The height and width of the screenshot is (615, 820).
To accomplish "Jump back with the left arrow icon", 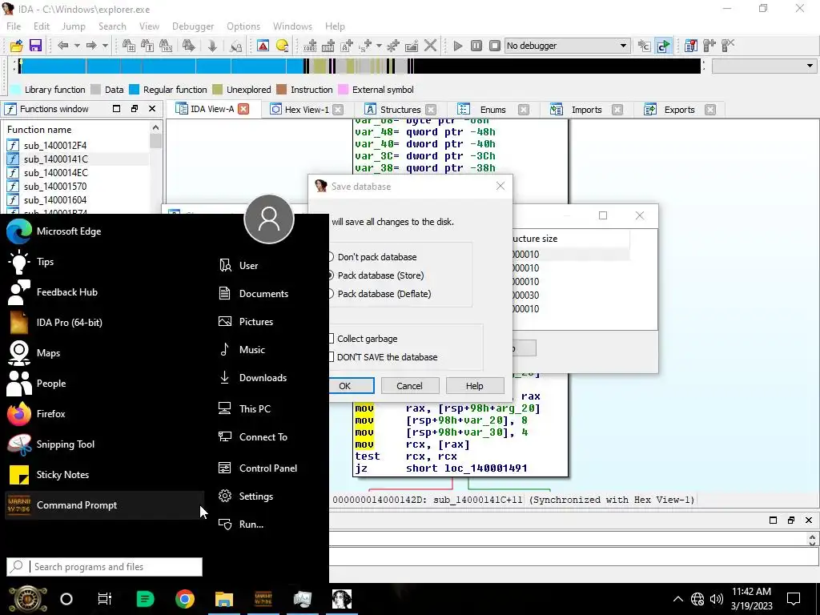I will [x=62, y=46].
